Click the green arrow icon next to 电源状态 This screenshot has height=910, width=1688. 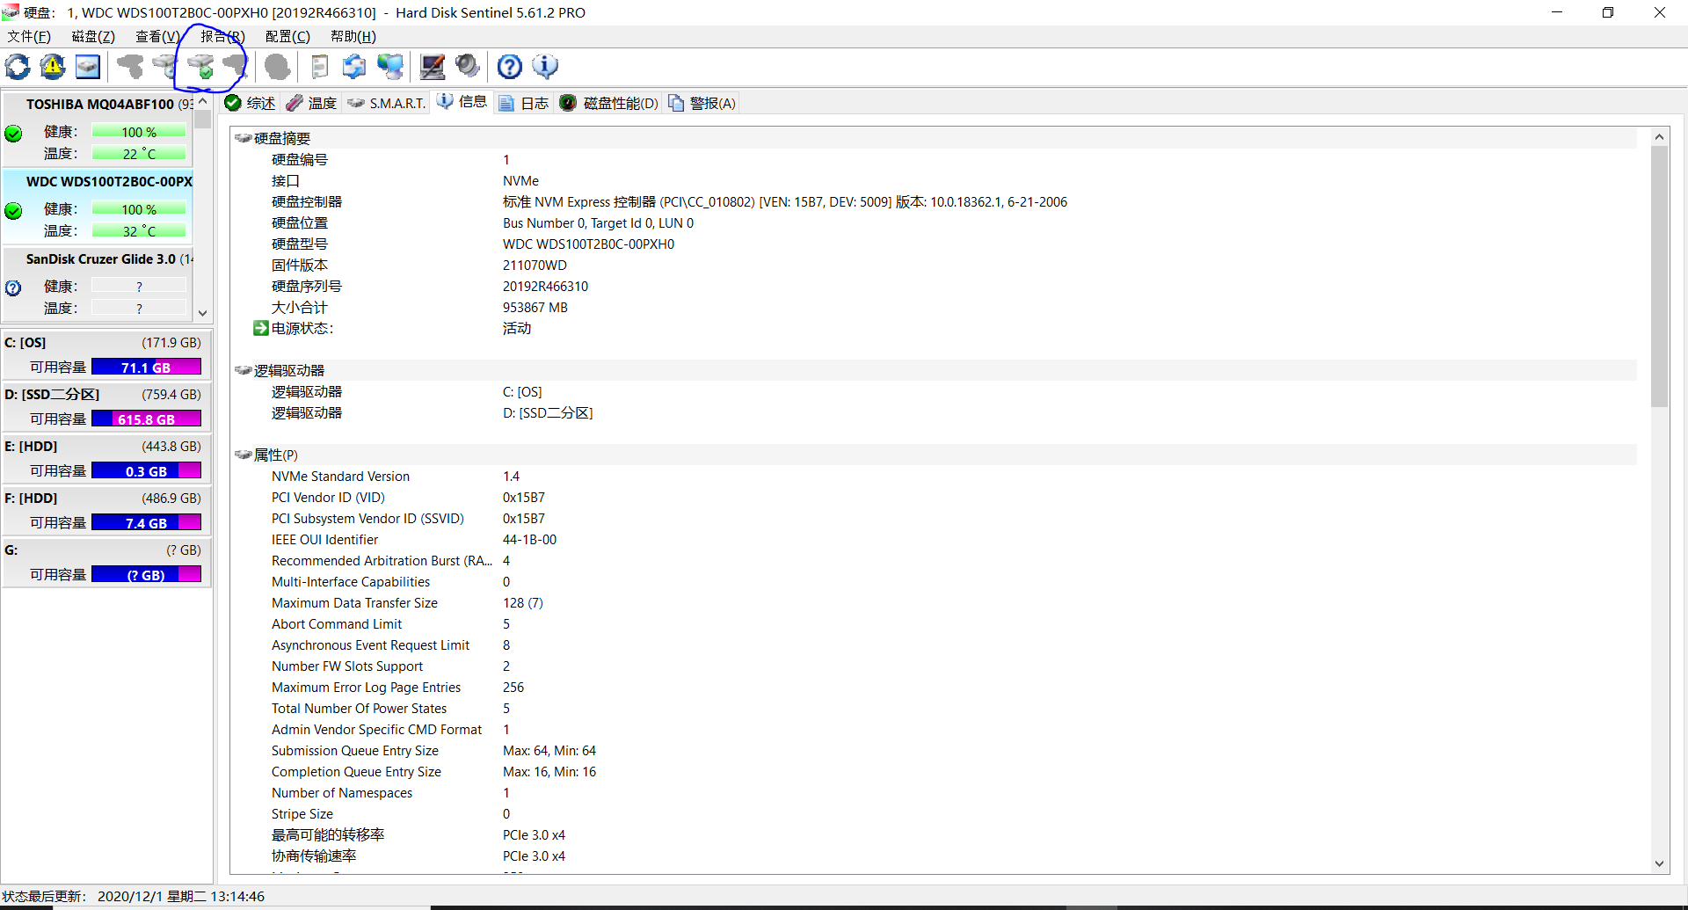tap(261, 328)
